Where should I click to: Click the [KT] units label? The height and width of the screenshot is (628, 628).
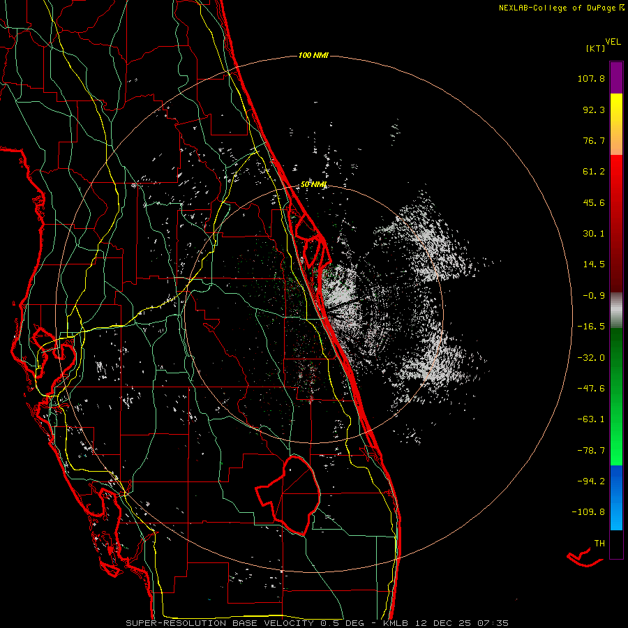tap(595, 48)
